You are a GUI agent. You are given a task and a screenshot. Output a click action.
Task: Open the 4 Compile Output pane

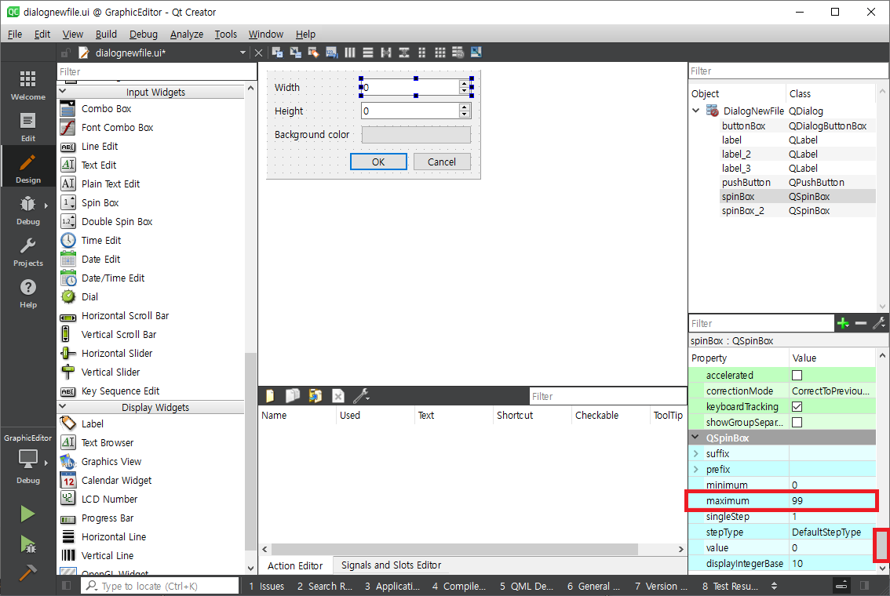point(458,586)
